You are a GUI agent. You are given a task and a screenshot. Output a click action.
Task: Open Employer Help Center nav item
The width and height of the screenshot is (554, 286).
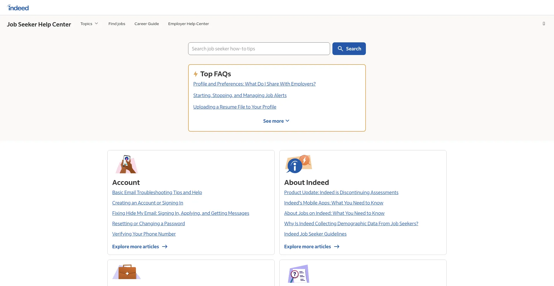[x=188, y=24]
